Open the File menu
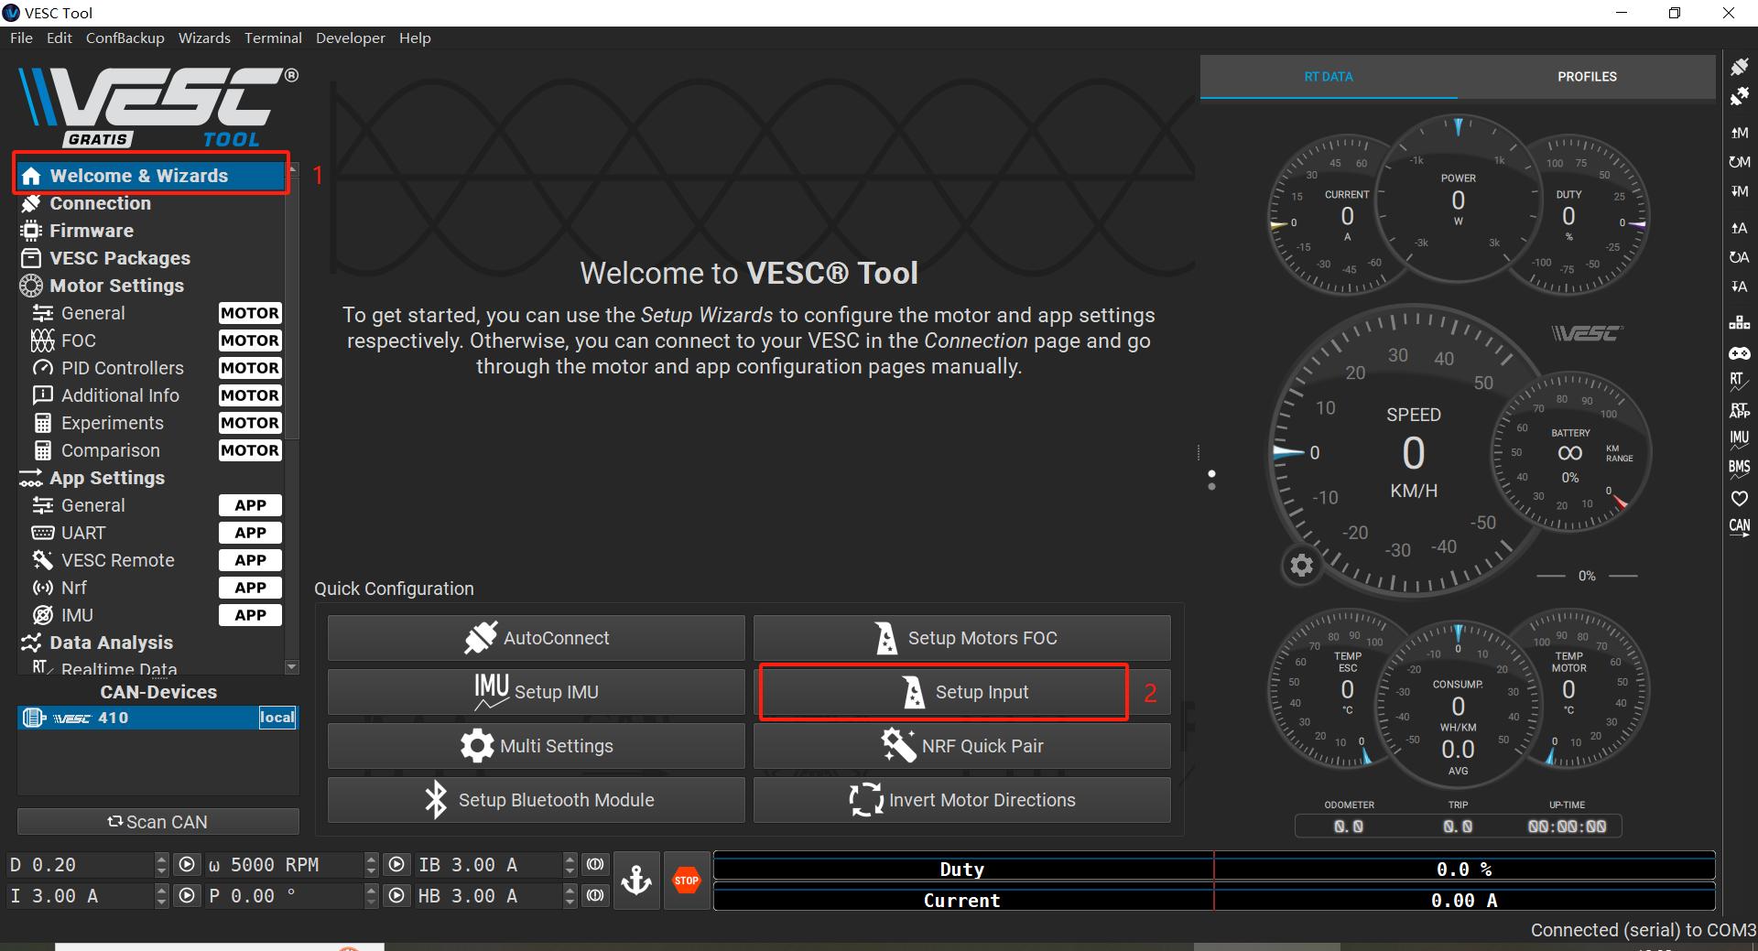1758x951 pixels. click(21, 38)
